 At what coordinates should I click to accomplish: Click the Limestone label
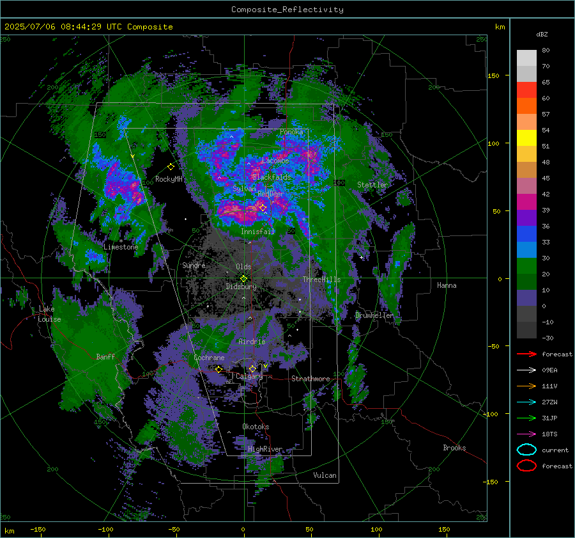click(121, 247)
